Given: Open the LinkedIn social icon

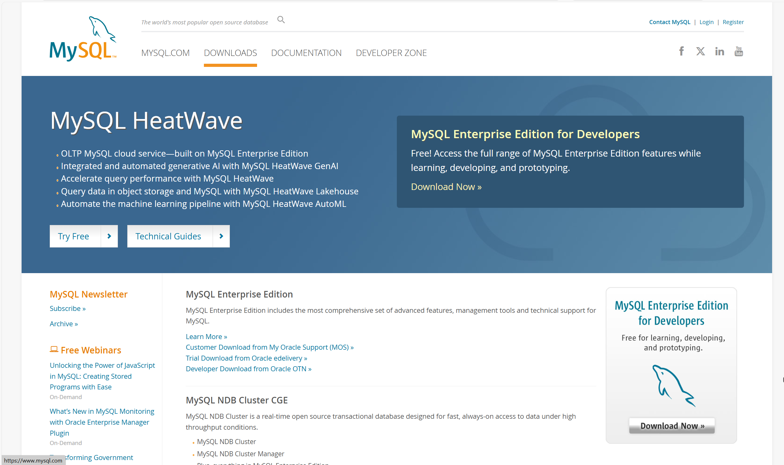Looking at the screenshot, I should coord(720,51).
